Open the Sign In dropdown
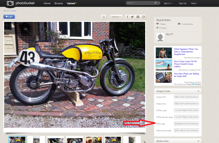The width and height of the screenshot is (219, 143). pyautogui.click(x=168, y=3)
